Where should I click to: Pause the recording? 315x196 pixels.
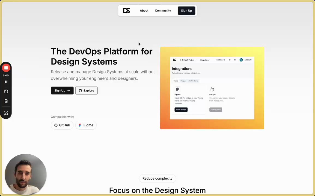(6, 82)
